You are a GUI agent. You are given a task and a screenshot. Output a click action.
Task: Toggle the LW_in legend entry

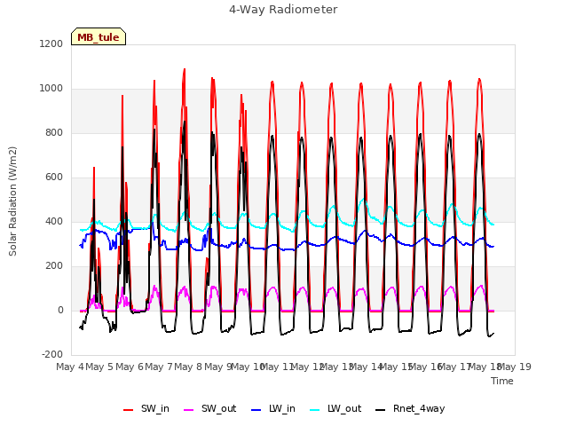click(273, 408)
